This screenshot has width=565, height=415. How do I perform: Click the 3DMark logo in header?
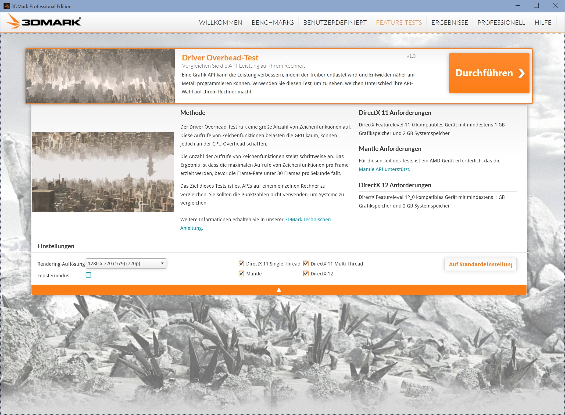click(x=44, y=21)
